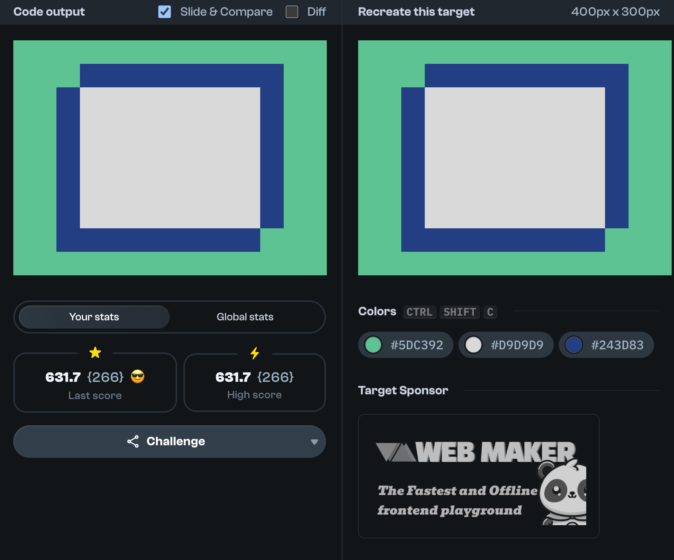Click the code output preview image

[170, 158]
